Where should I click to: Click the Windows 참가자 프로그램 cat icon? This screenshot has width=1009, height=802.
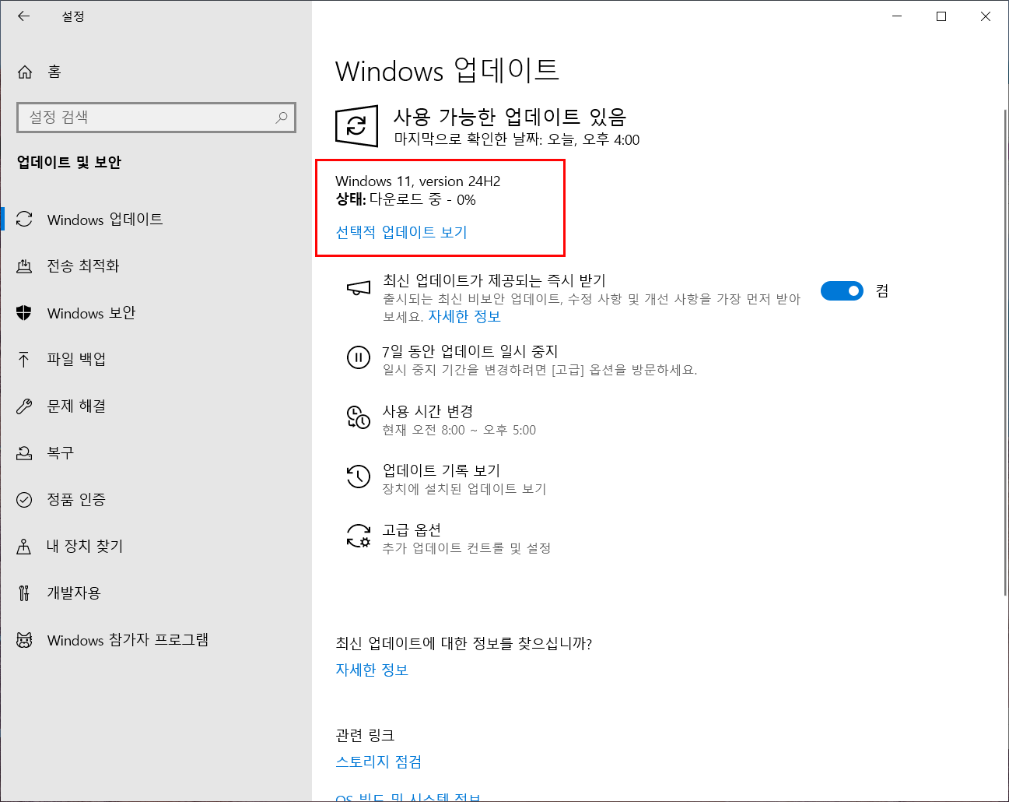click(24, 640)
